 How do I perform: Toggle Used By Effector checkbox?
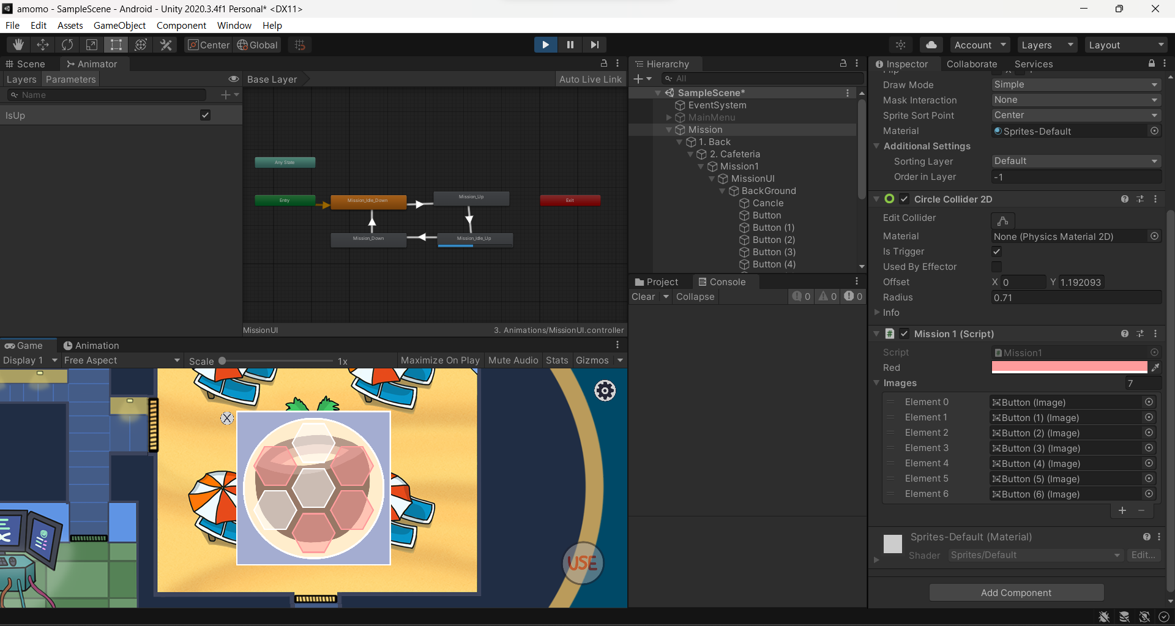[x=996, y=267]
